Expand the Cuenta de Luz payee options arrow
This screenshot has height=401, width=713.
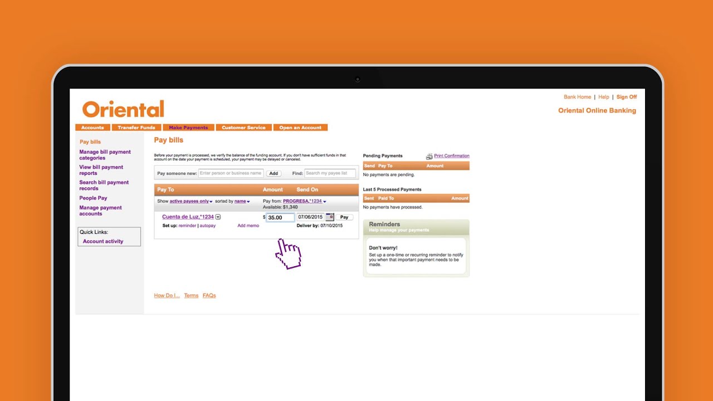[218, 217]
